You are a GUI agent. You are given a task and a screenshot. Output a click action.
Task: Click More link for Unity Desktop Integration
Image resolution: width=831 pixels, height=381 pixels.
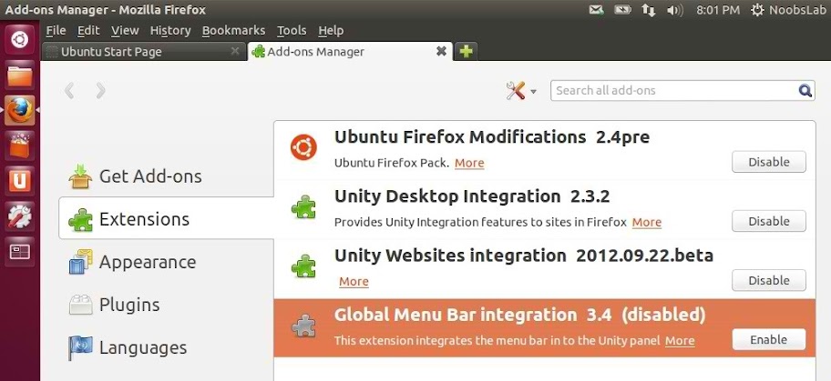647,222
